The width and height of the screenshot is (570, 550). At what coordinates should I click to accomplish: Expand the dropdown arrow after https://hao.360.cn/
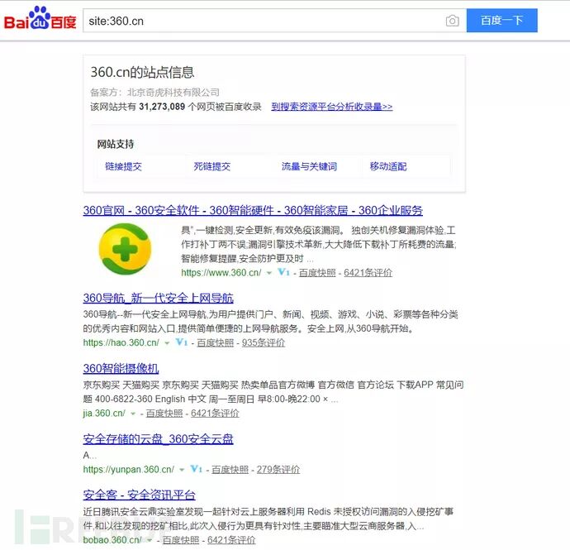click(167, 343)
